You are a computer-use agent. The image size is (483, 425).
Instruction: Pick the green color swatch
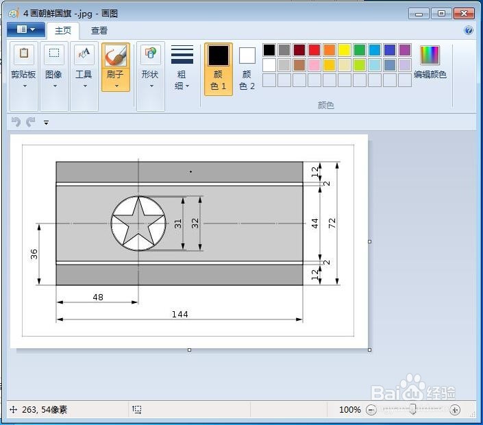point(360,50)
